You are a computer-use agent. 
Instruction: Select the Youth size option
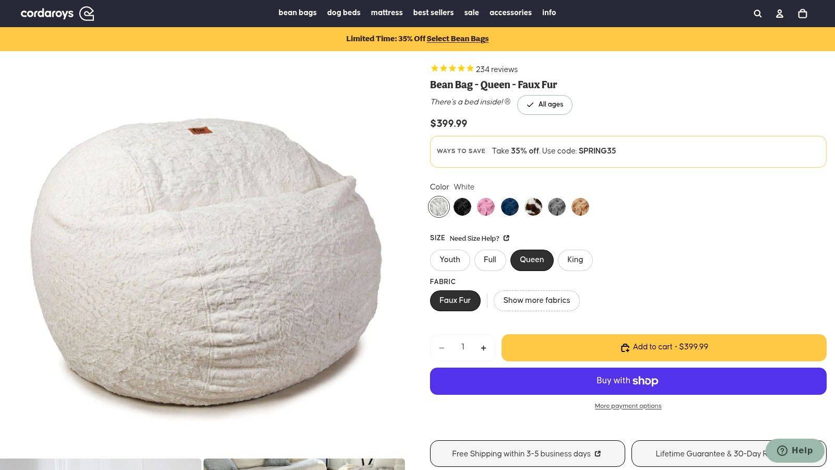[449, 260]
